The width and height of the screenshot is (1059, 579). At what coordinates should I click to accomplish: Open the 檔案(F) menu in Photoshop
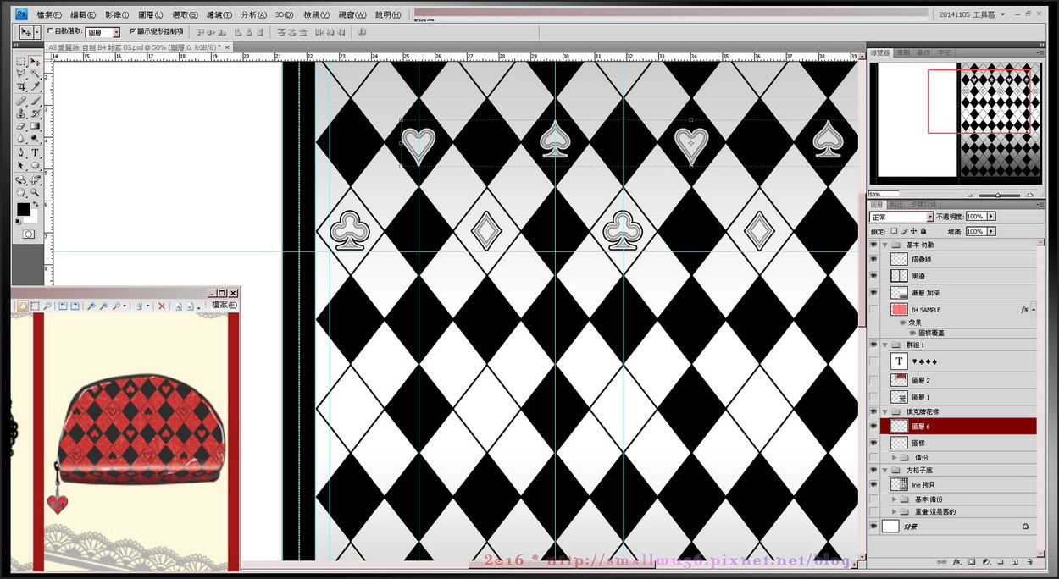[x=48, y=14]
